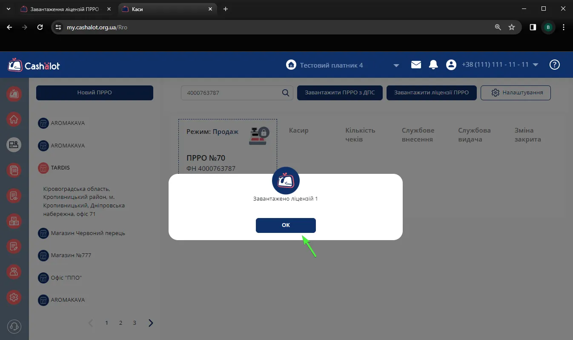573x340 pixels.
Task: Open a new browser tab
Action: pos(226,9)
